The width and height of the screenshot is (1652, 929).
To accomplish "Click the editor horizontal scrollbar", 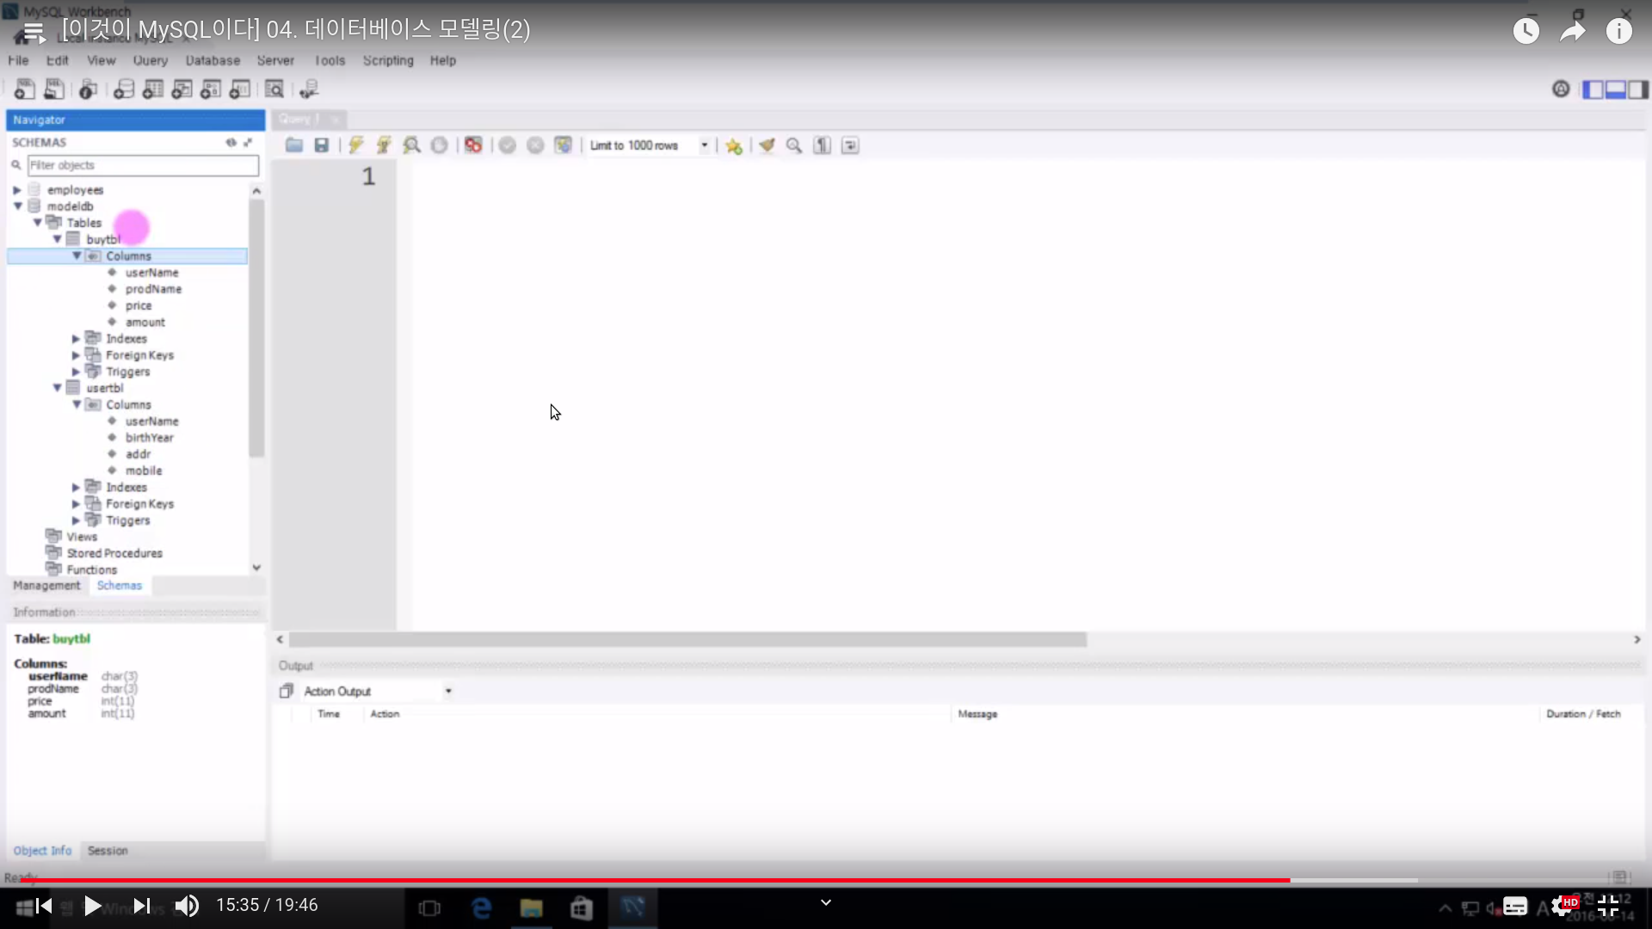I will point(687,640).
